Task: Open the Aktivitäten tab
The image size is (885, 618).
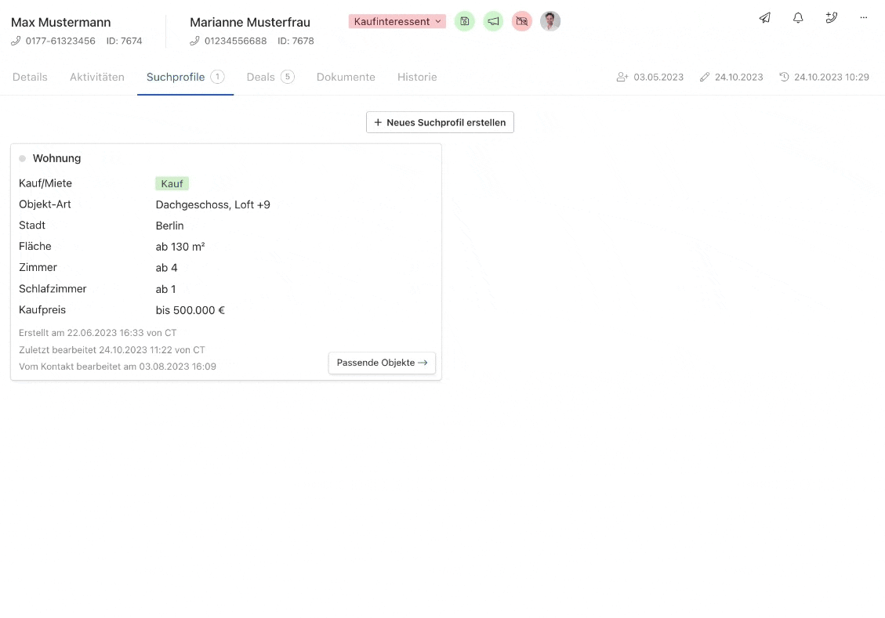Action: 97,77
